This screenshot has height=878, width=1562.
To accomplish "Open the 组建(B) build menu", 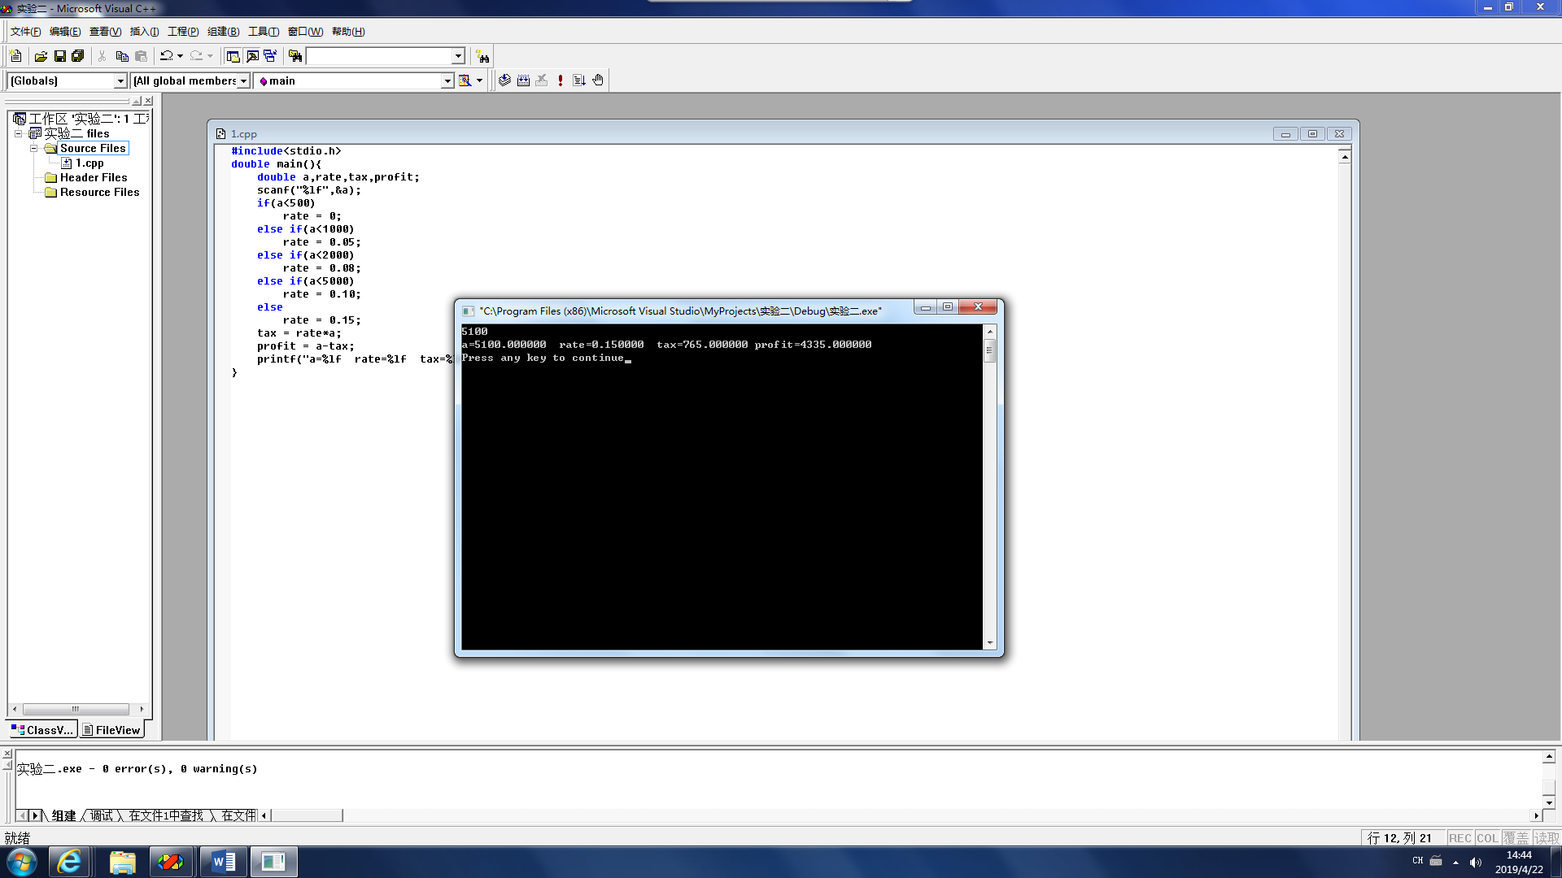I will 223,32.
